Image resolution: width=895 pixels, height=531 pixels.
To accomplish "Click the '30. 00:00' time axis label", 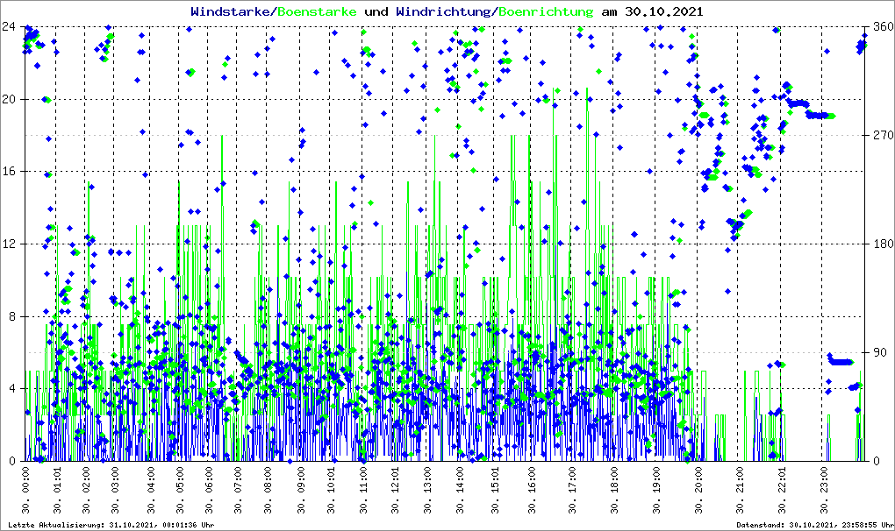I will click(x=26, y=492).
